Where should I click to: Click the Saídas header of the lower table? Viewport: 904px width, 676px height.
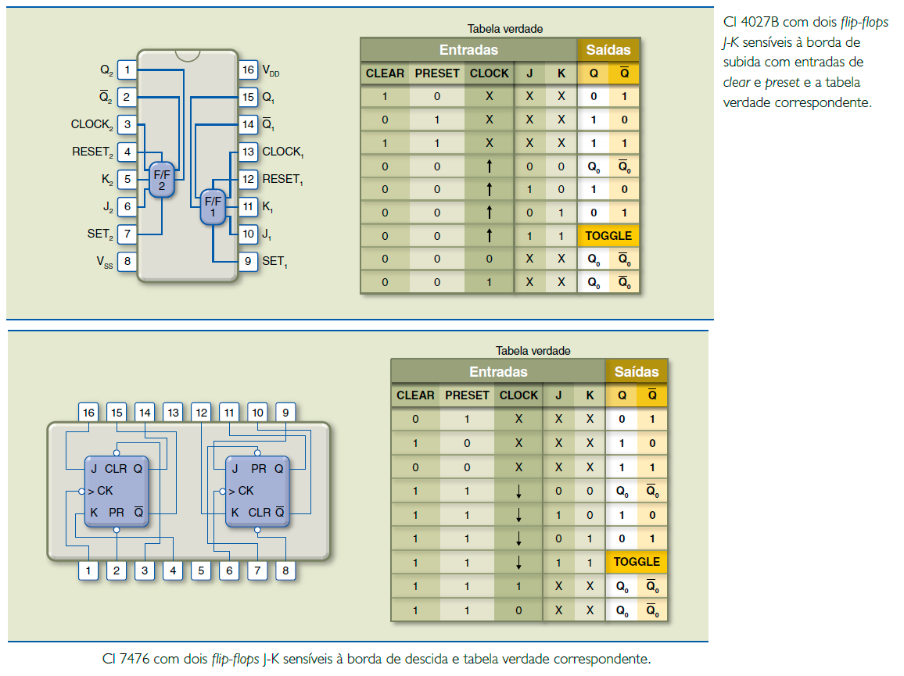637,371
